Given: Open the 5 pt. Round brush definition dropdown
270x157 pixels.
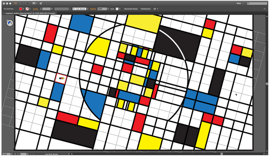Looking at the screenshot, I should click(x=88, y=9).
